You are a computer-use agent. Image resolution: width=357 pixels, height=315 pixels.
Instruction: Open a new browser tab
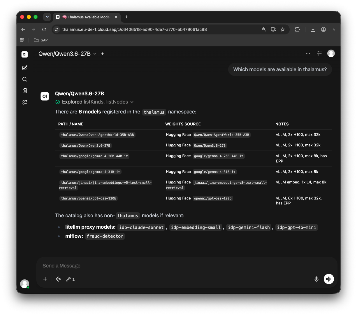click(x=126, y=17)
